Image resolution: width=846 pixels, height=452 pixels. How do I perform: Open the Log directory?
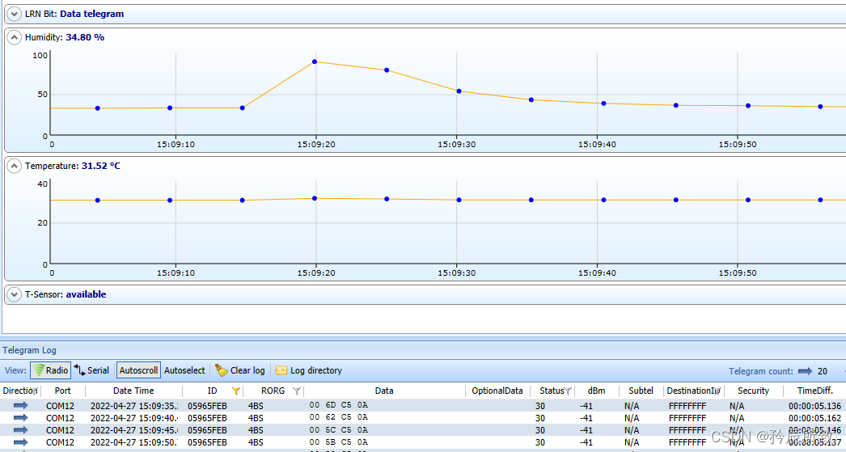tap(309, 370)
